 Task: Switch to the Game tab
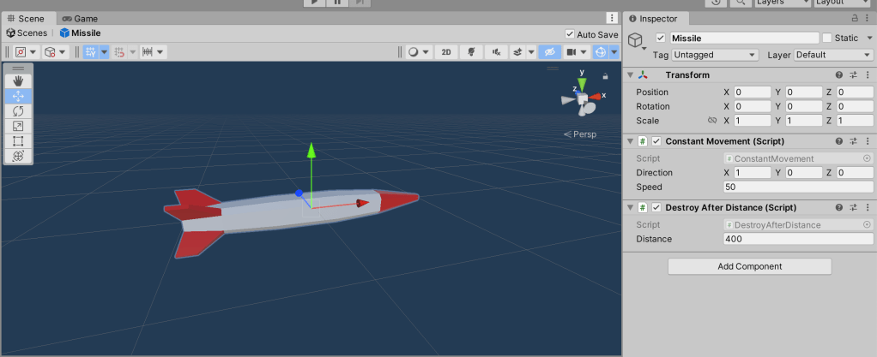click(80, 18)
